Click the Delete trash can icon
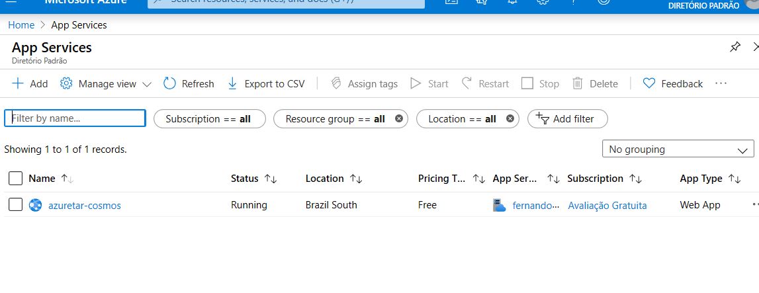The height and width of the screenshot is (293, 759). coord(578,83)
